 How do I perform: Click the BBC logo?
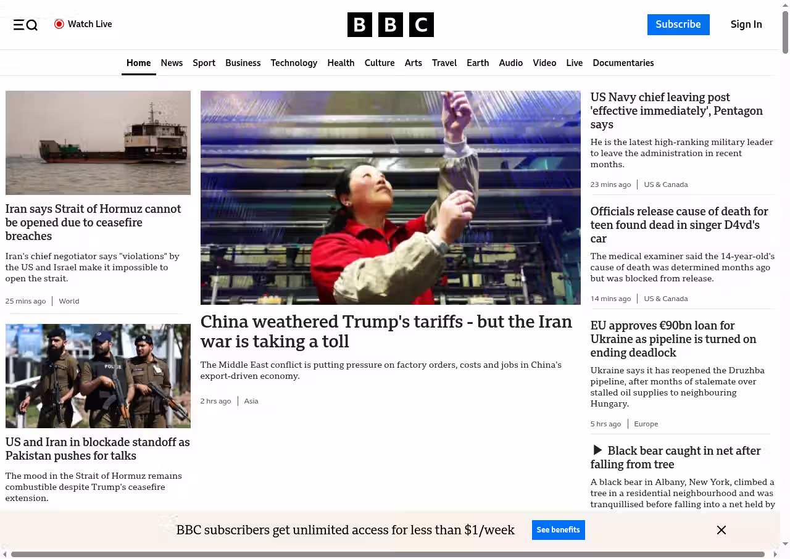[x=390, y=25]
